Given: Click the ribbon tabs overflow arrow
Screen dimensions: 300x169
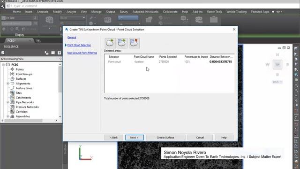Looking at the screenshot, I should click(273, 12).
